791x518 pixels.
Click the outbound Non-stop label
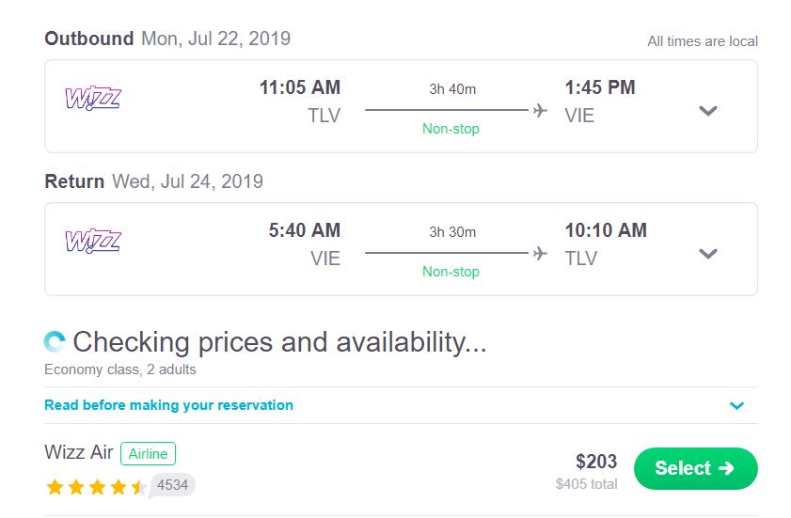[451, 129]
